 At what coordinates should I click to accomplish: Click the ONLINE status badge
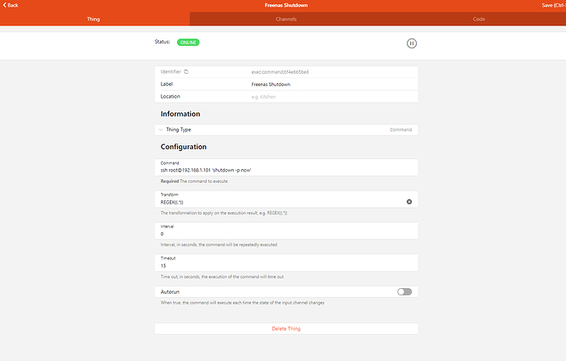point(188,42)
